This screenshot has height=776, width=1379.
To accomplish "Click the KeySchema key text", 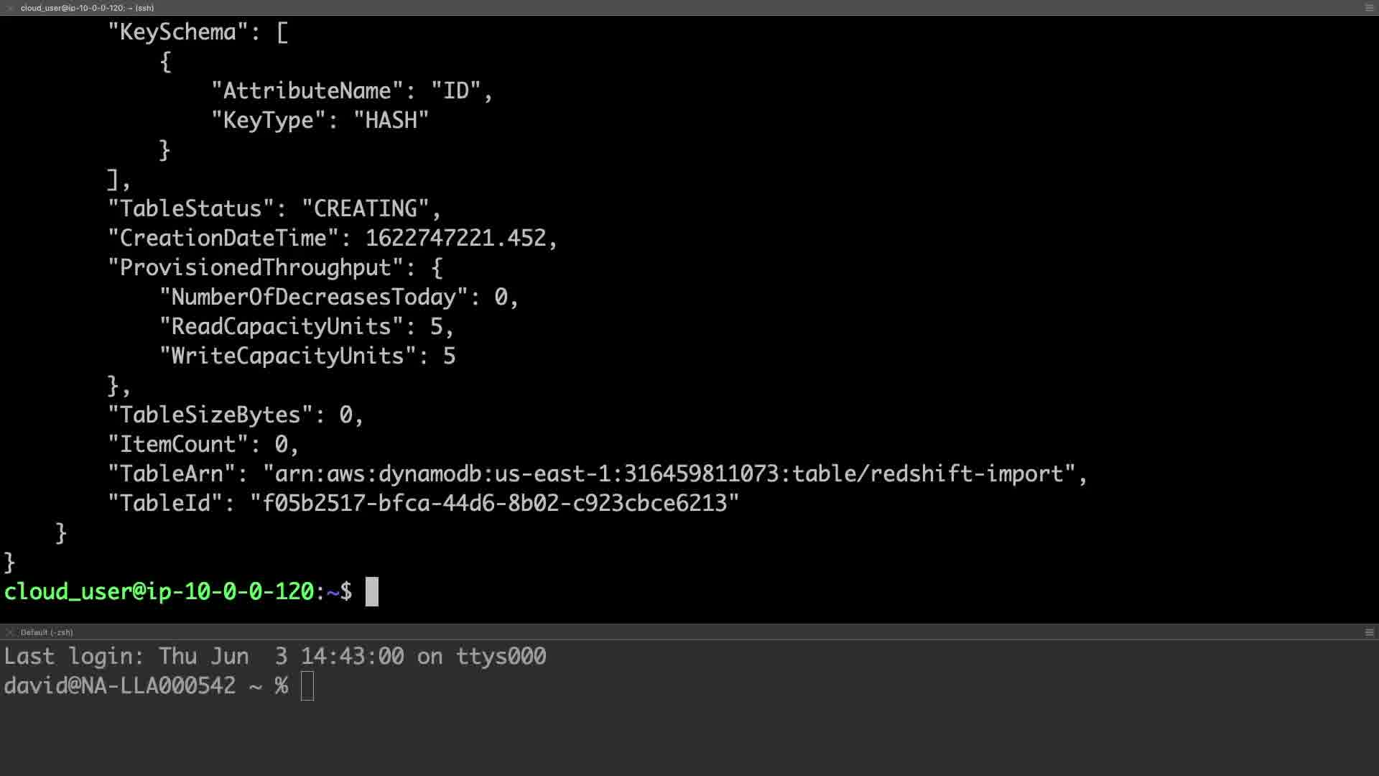I will coord(177,32).
